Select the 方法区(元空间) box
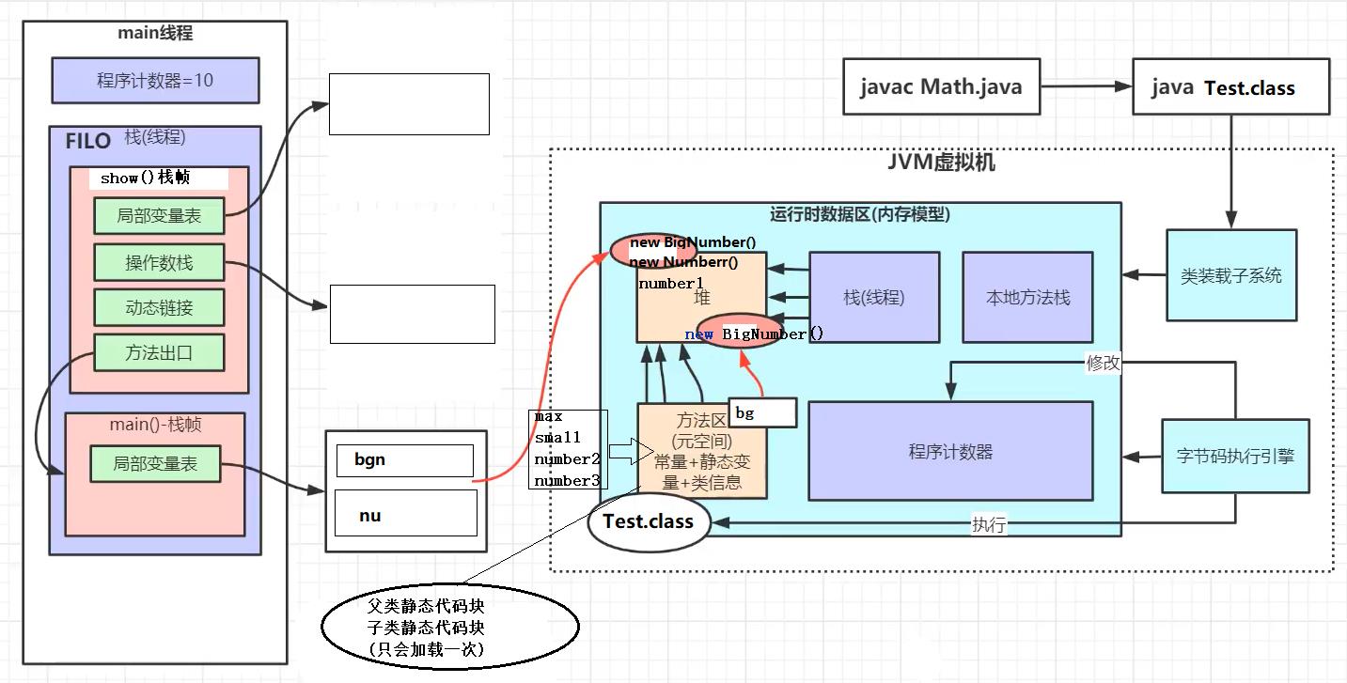Image resolution: width=1347 pixels, height=683 pixels. (702, 451)
